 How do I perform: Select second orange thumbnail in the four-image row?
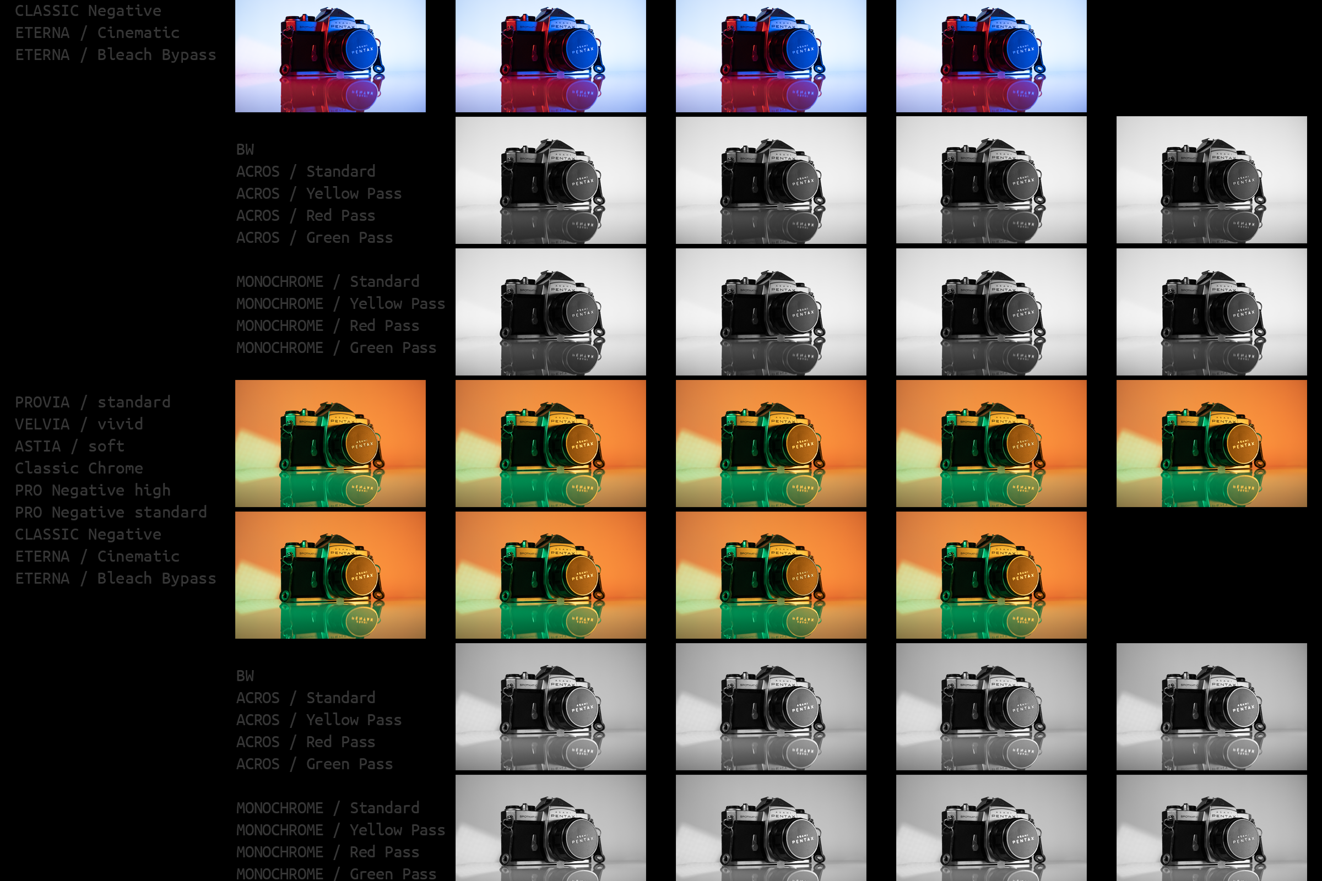click(x=551, y=575)
